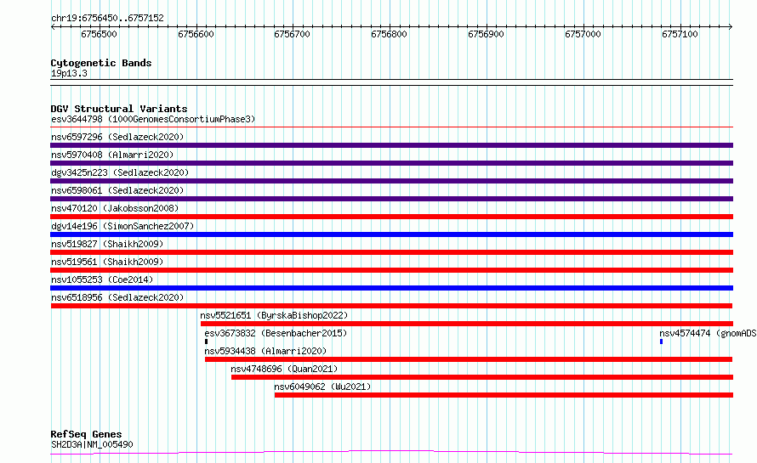This screenshot has width=757, height=463.
Task: Click ruler position 6756700
Action: 292,34
